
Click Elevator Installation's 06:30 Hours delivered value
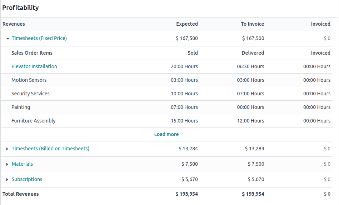point(250,66)
